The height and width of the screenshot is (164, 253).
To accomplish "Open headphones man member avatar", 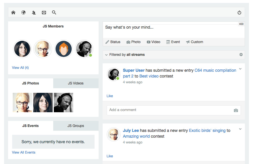I will point(84,49).
